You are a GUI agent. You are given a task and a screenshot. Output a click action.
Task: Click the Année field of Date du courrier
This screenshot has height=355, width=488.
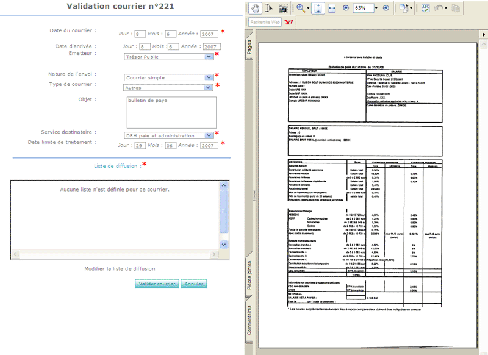coord(209,34)
